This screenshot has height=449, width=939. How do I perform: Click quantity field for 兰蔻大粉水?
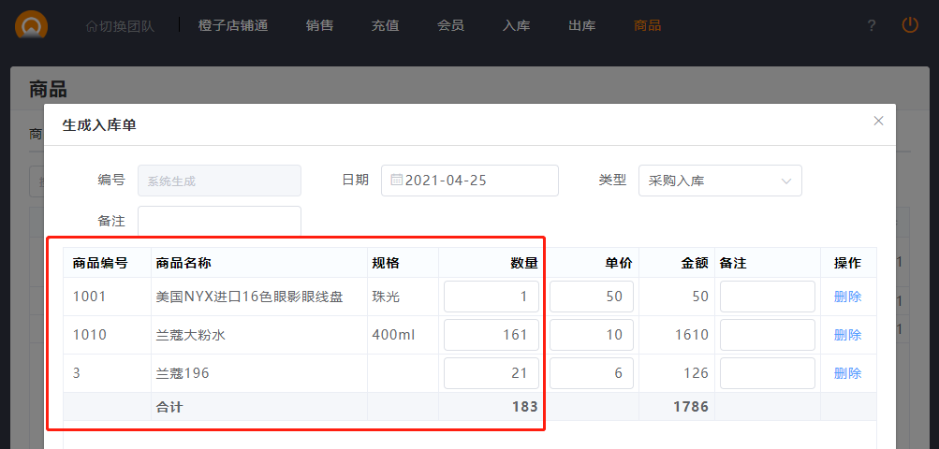coord(491,335)
